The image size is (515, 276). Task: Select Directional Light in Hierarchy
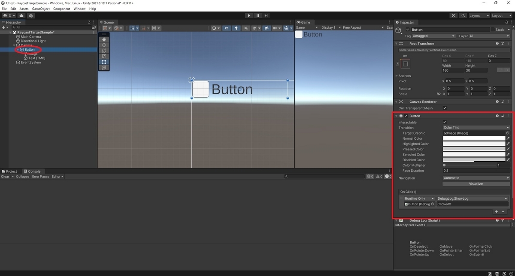point(33,41)
